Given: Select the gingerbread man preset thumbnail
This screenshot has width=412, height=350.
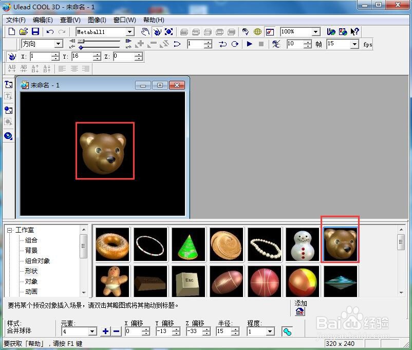Looking at the screenshot, I should tap(113, 281).
